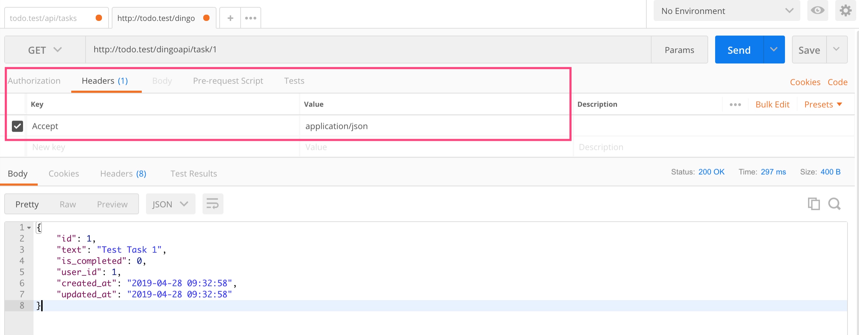Open the Code snippet link
The image size is (859, 335).
pyautogui.click(x=837, y=82)
